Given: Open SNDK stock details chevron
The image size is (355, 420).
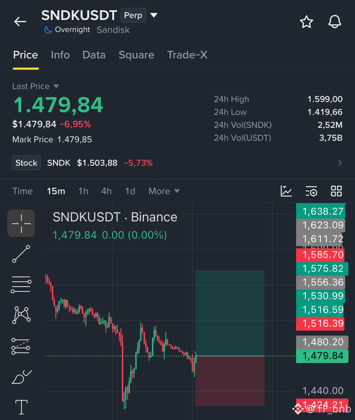Looking at the screenshot, I should pyautogui.click(x=340, y=163).
